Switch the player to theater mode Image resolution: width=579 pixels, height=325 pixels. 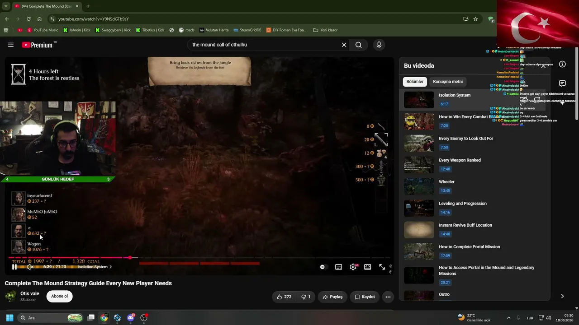368,267
